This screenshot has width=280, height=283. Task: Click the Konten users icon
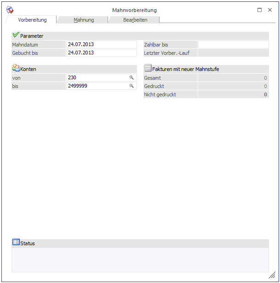[x=16, y=68]
